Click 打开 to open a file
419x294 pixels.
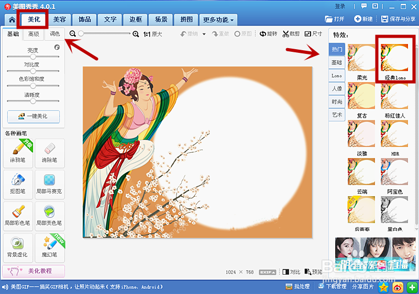pos(335,19)
